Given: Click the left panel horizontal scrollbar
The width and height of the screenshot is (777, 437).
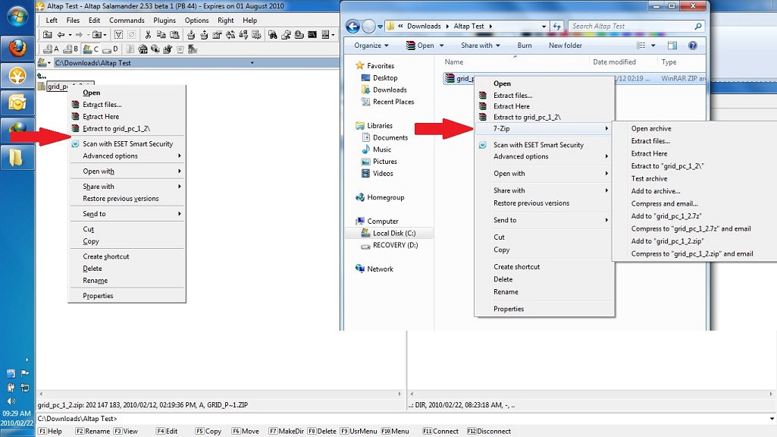Looking at the screenshot, I should pyautogui.click(x=221, y=394).
